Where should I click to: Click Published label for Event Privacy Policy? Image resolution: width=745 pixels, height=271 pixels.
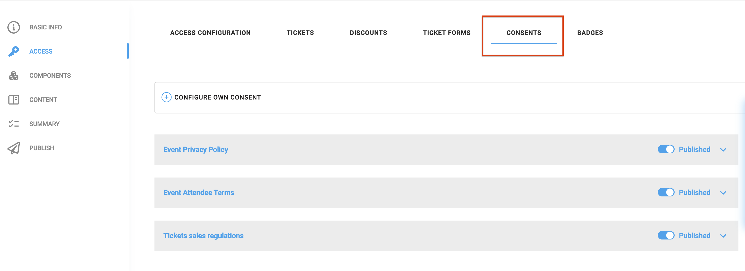pos(694,149)
